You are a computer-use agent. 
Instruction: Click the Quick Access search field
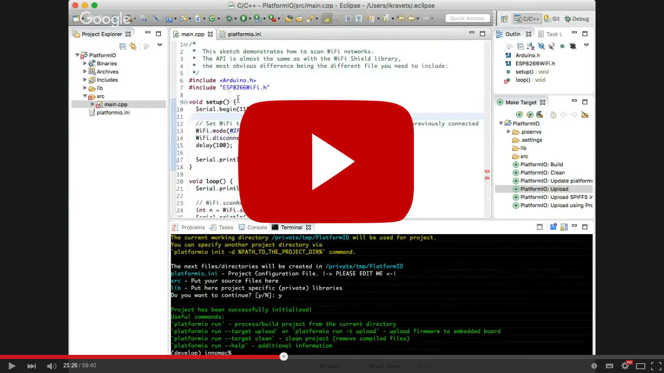pos(467,19)
